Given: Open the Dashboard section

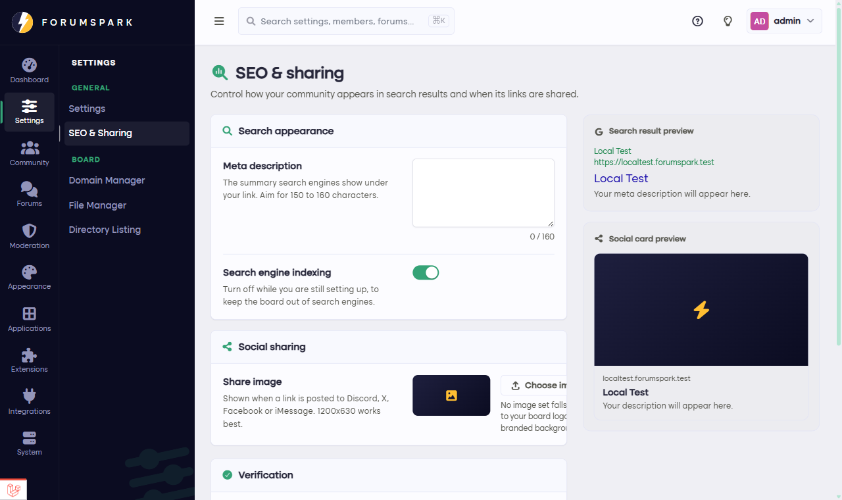Looking at the screenshot, I should [x=29, y=71].
